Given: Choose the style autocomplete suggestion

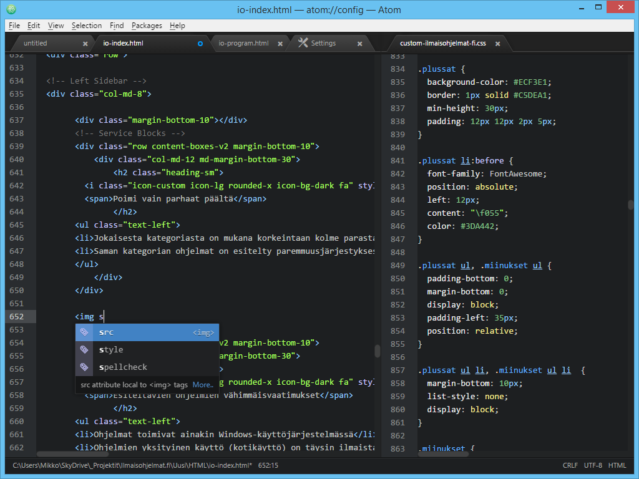Looking at the screenshot, I should 147,349.
